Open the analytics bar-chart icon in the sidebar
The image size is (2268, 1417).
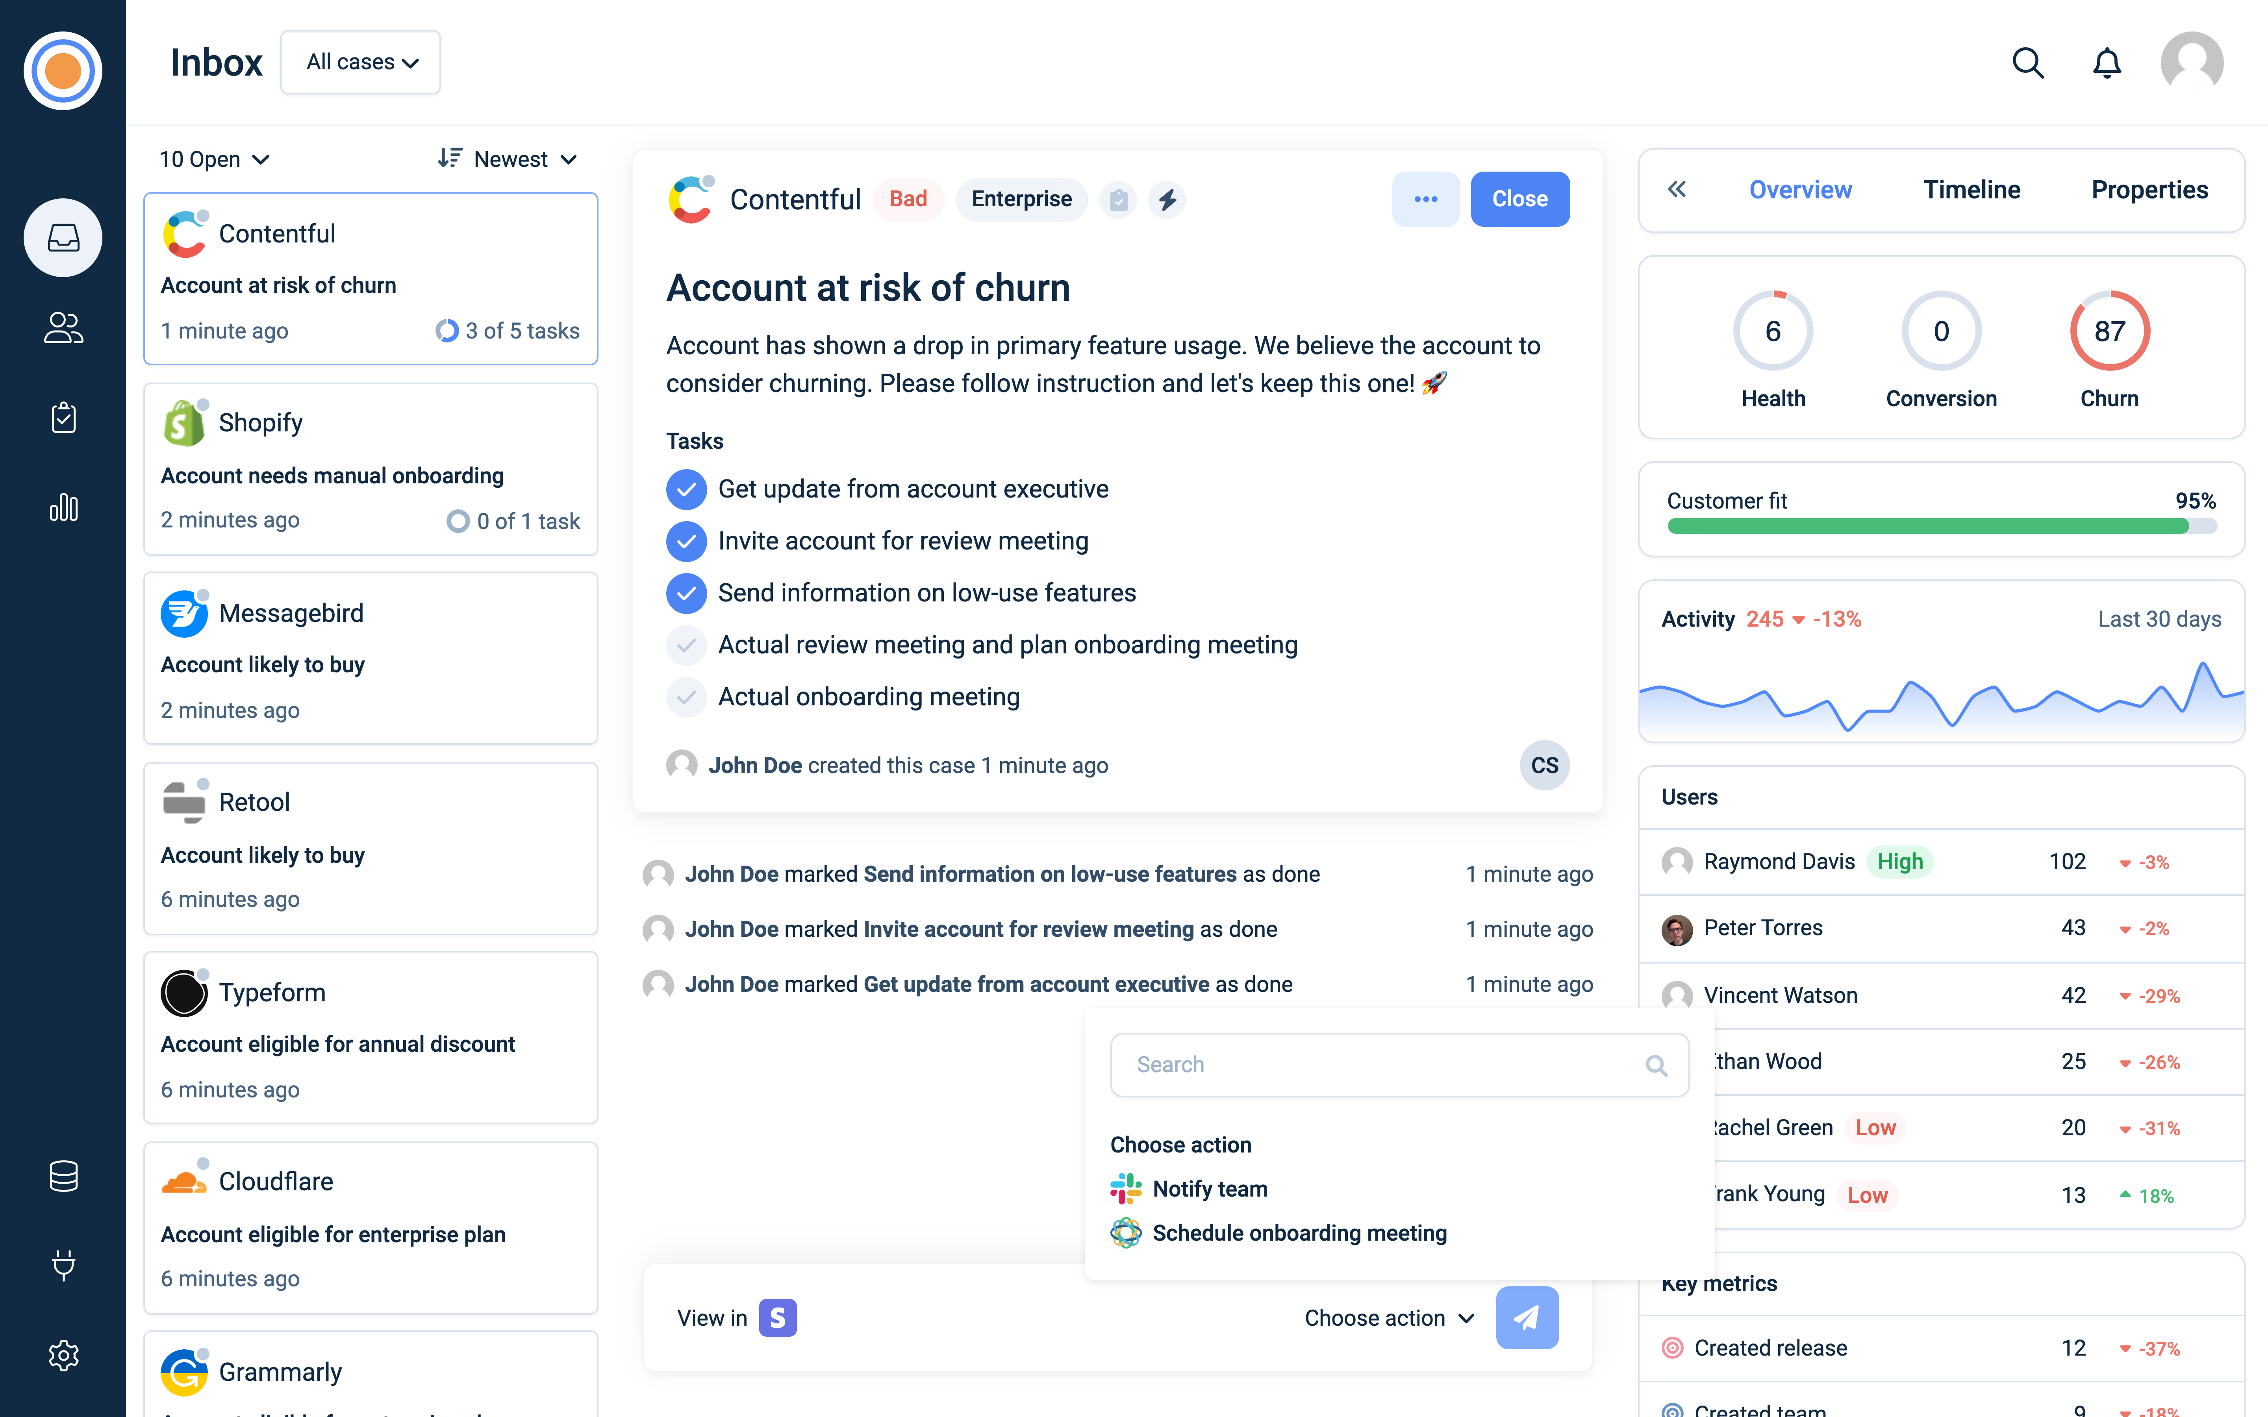(x=62, y=507)
